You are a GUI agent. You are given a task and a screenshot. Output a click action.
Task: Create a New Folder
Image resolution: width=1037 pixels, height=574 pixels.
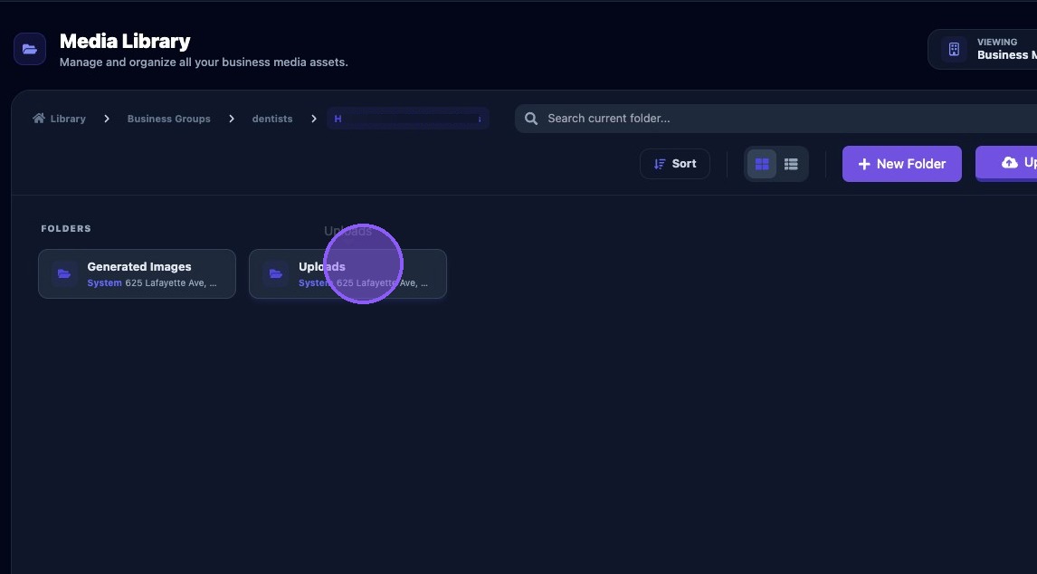(x=901, y=164)
